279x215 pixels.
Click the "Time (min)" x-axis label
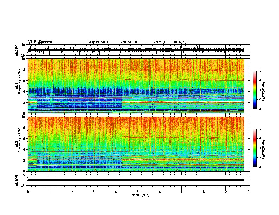pyautogui.click(x=141, y=195)
